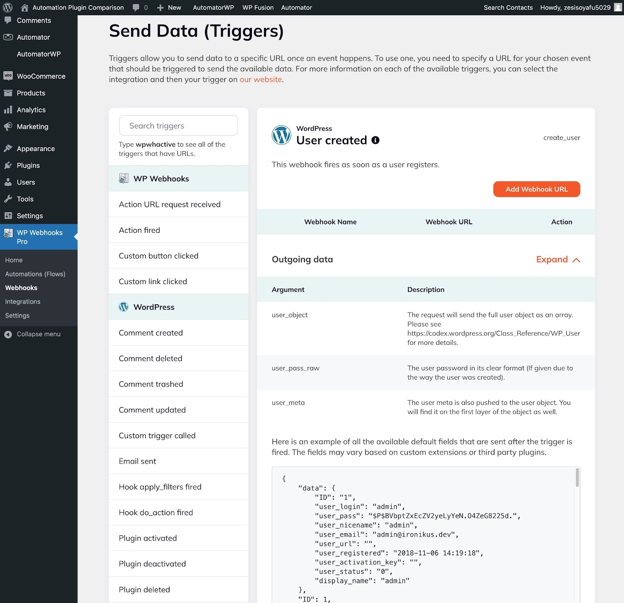Open WP Fusion in the admin bar

(x=258, y=7)
